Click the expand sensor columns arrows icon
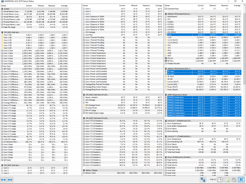Image resolution: width=246 pixels, height=184 pixels. pyautogui.click(x=4, y=180)
